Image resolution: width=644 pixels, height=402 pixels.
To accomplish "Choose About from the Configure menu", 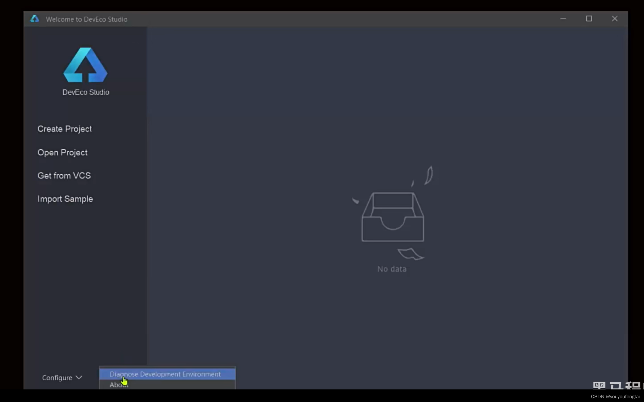I will [119, 385].
